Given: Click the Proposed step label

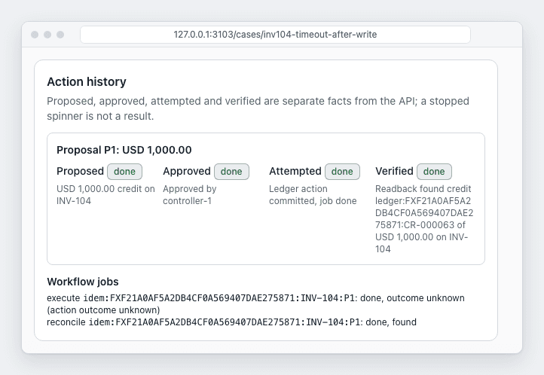Looking at the screenshot, I should pos(80,171).
